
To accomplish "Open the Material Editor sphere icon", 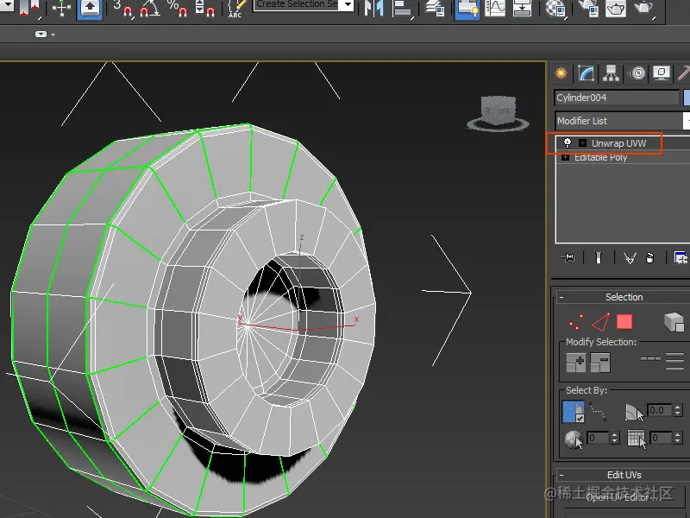I will click(555, 9).
